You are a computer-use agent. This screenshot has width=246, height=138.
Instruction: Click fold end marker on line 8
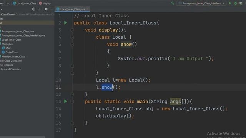click(x=72, y=66)
